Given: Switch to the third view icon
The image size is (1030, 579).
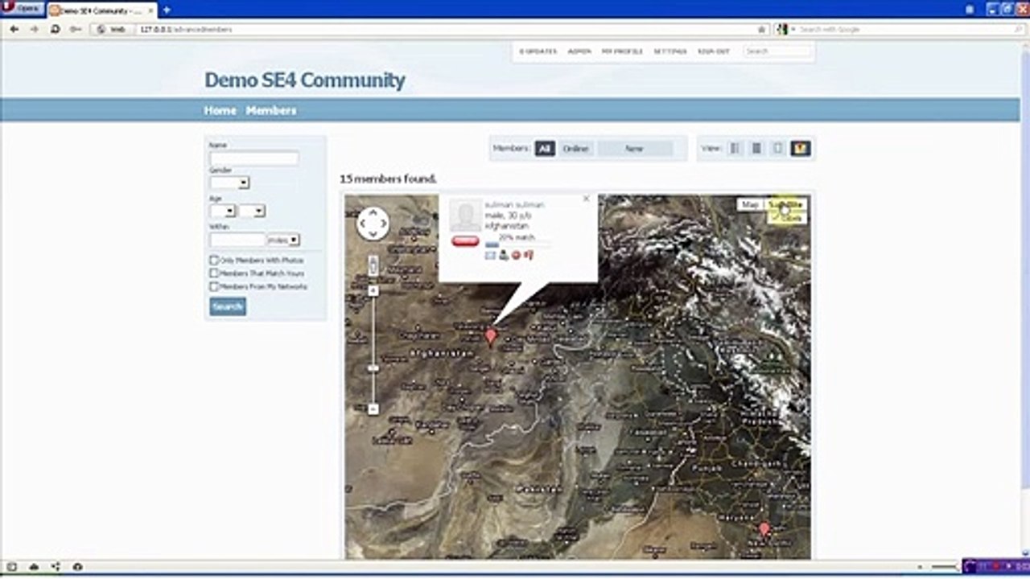Looking at the screenshot, I should (x=778, y=149).
